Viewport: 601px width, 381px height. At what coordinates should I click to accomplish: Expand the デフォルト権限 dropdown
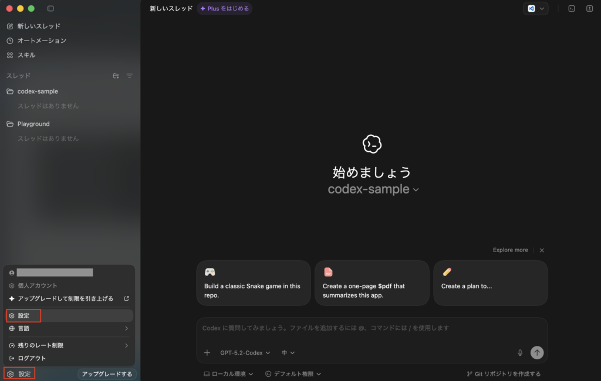pyautogui.click(x=293, y=374)
